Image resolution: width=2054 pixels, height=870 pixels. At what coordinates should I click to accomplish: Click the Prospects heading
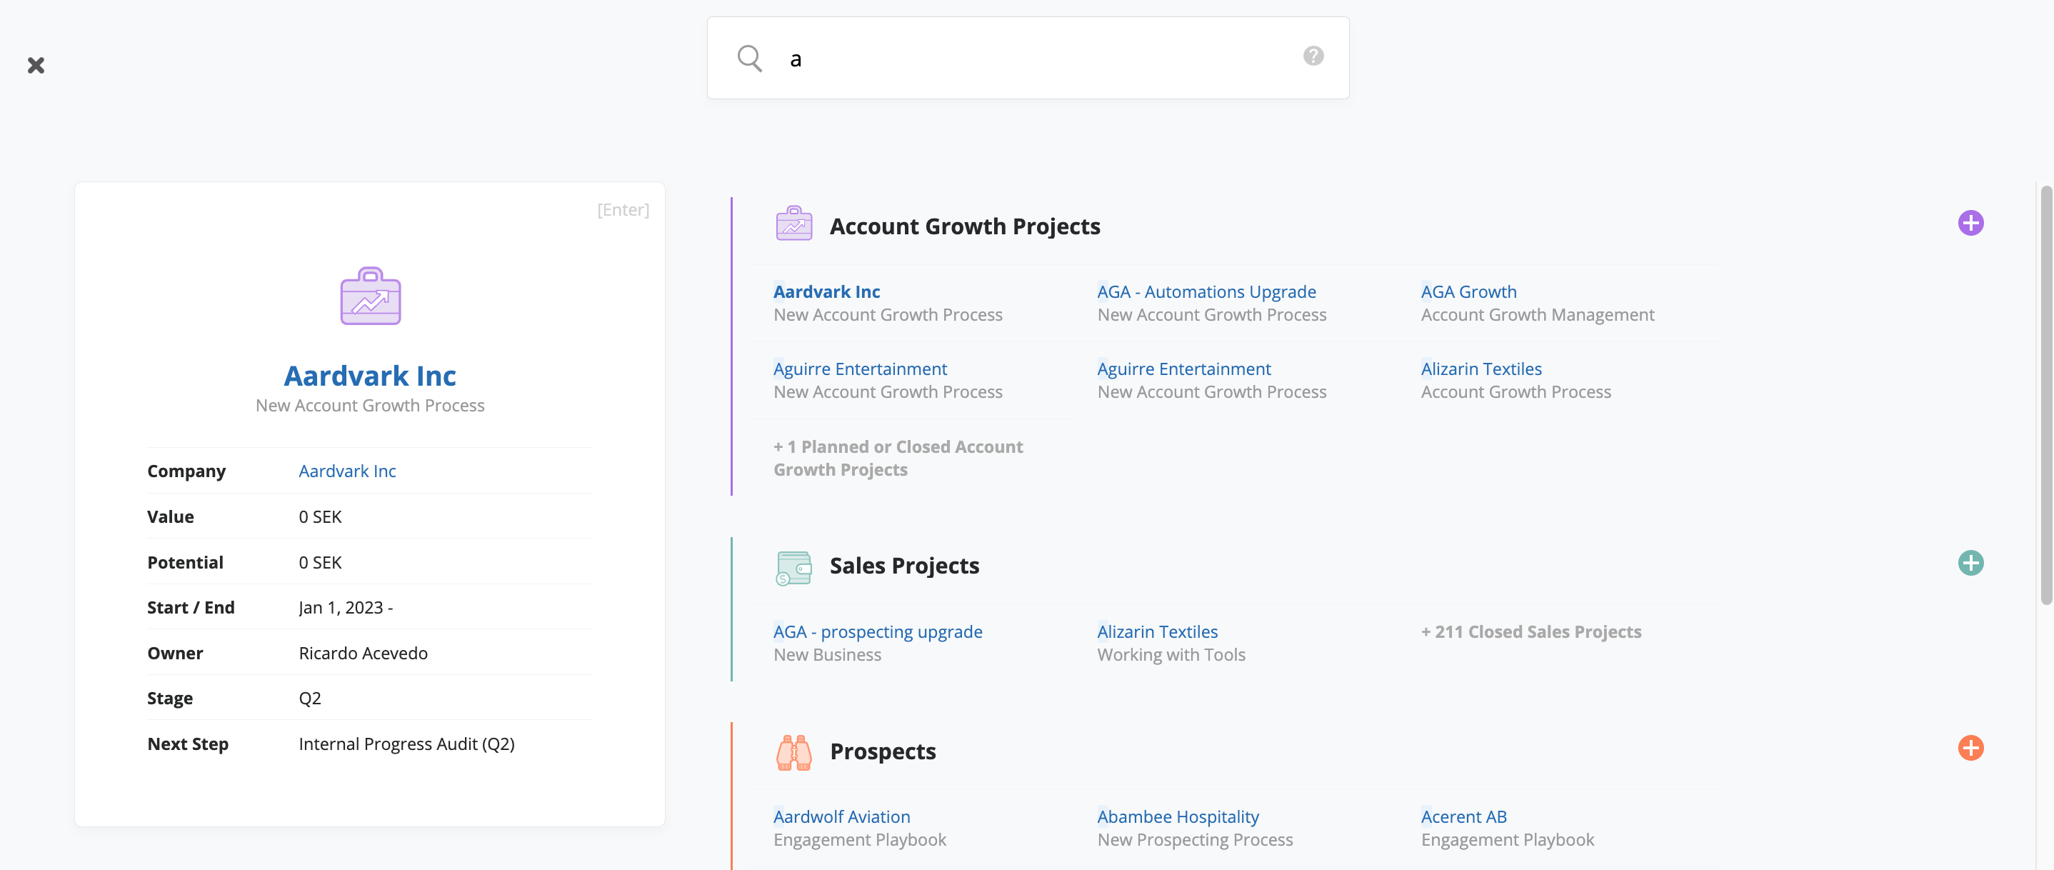(883, 751)
